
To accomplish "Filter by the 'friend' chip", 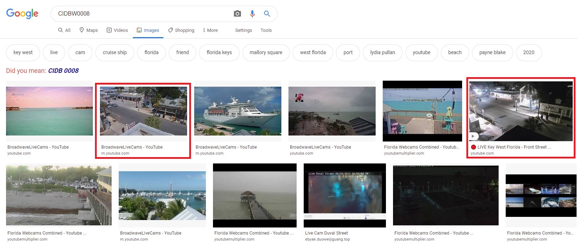I will tap(183, 52).
